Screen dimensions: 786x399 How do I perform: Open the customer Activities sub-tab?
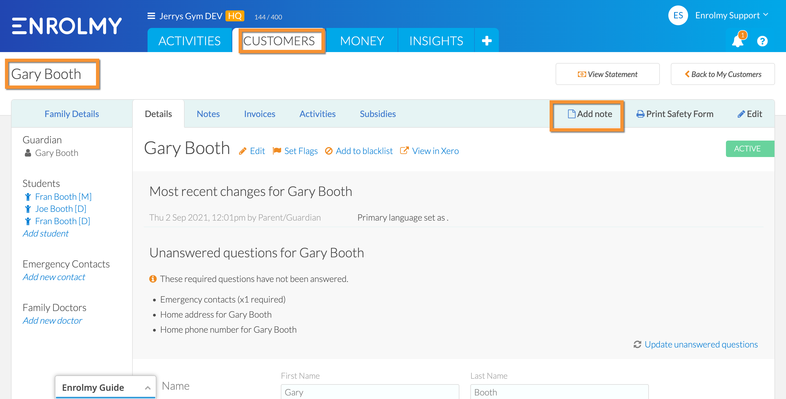point(317,114)
